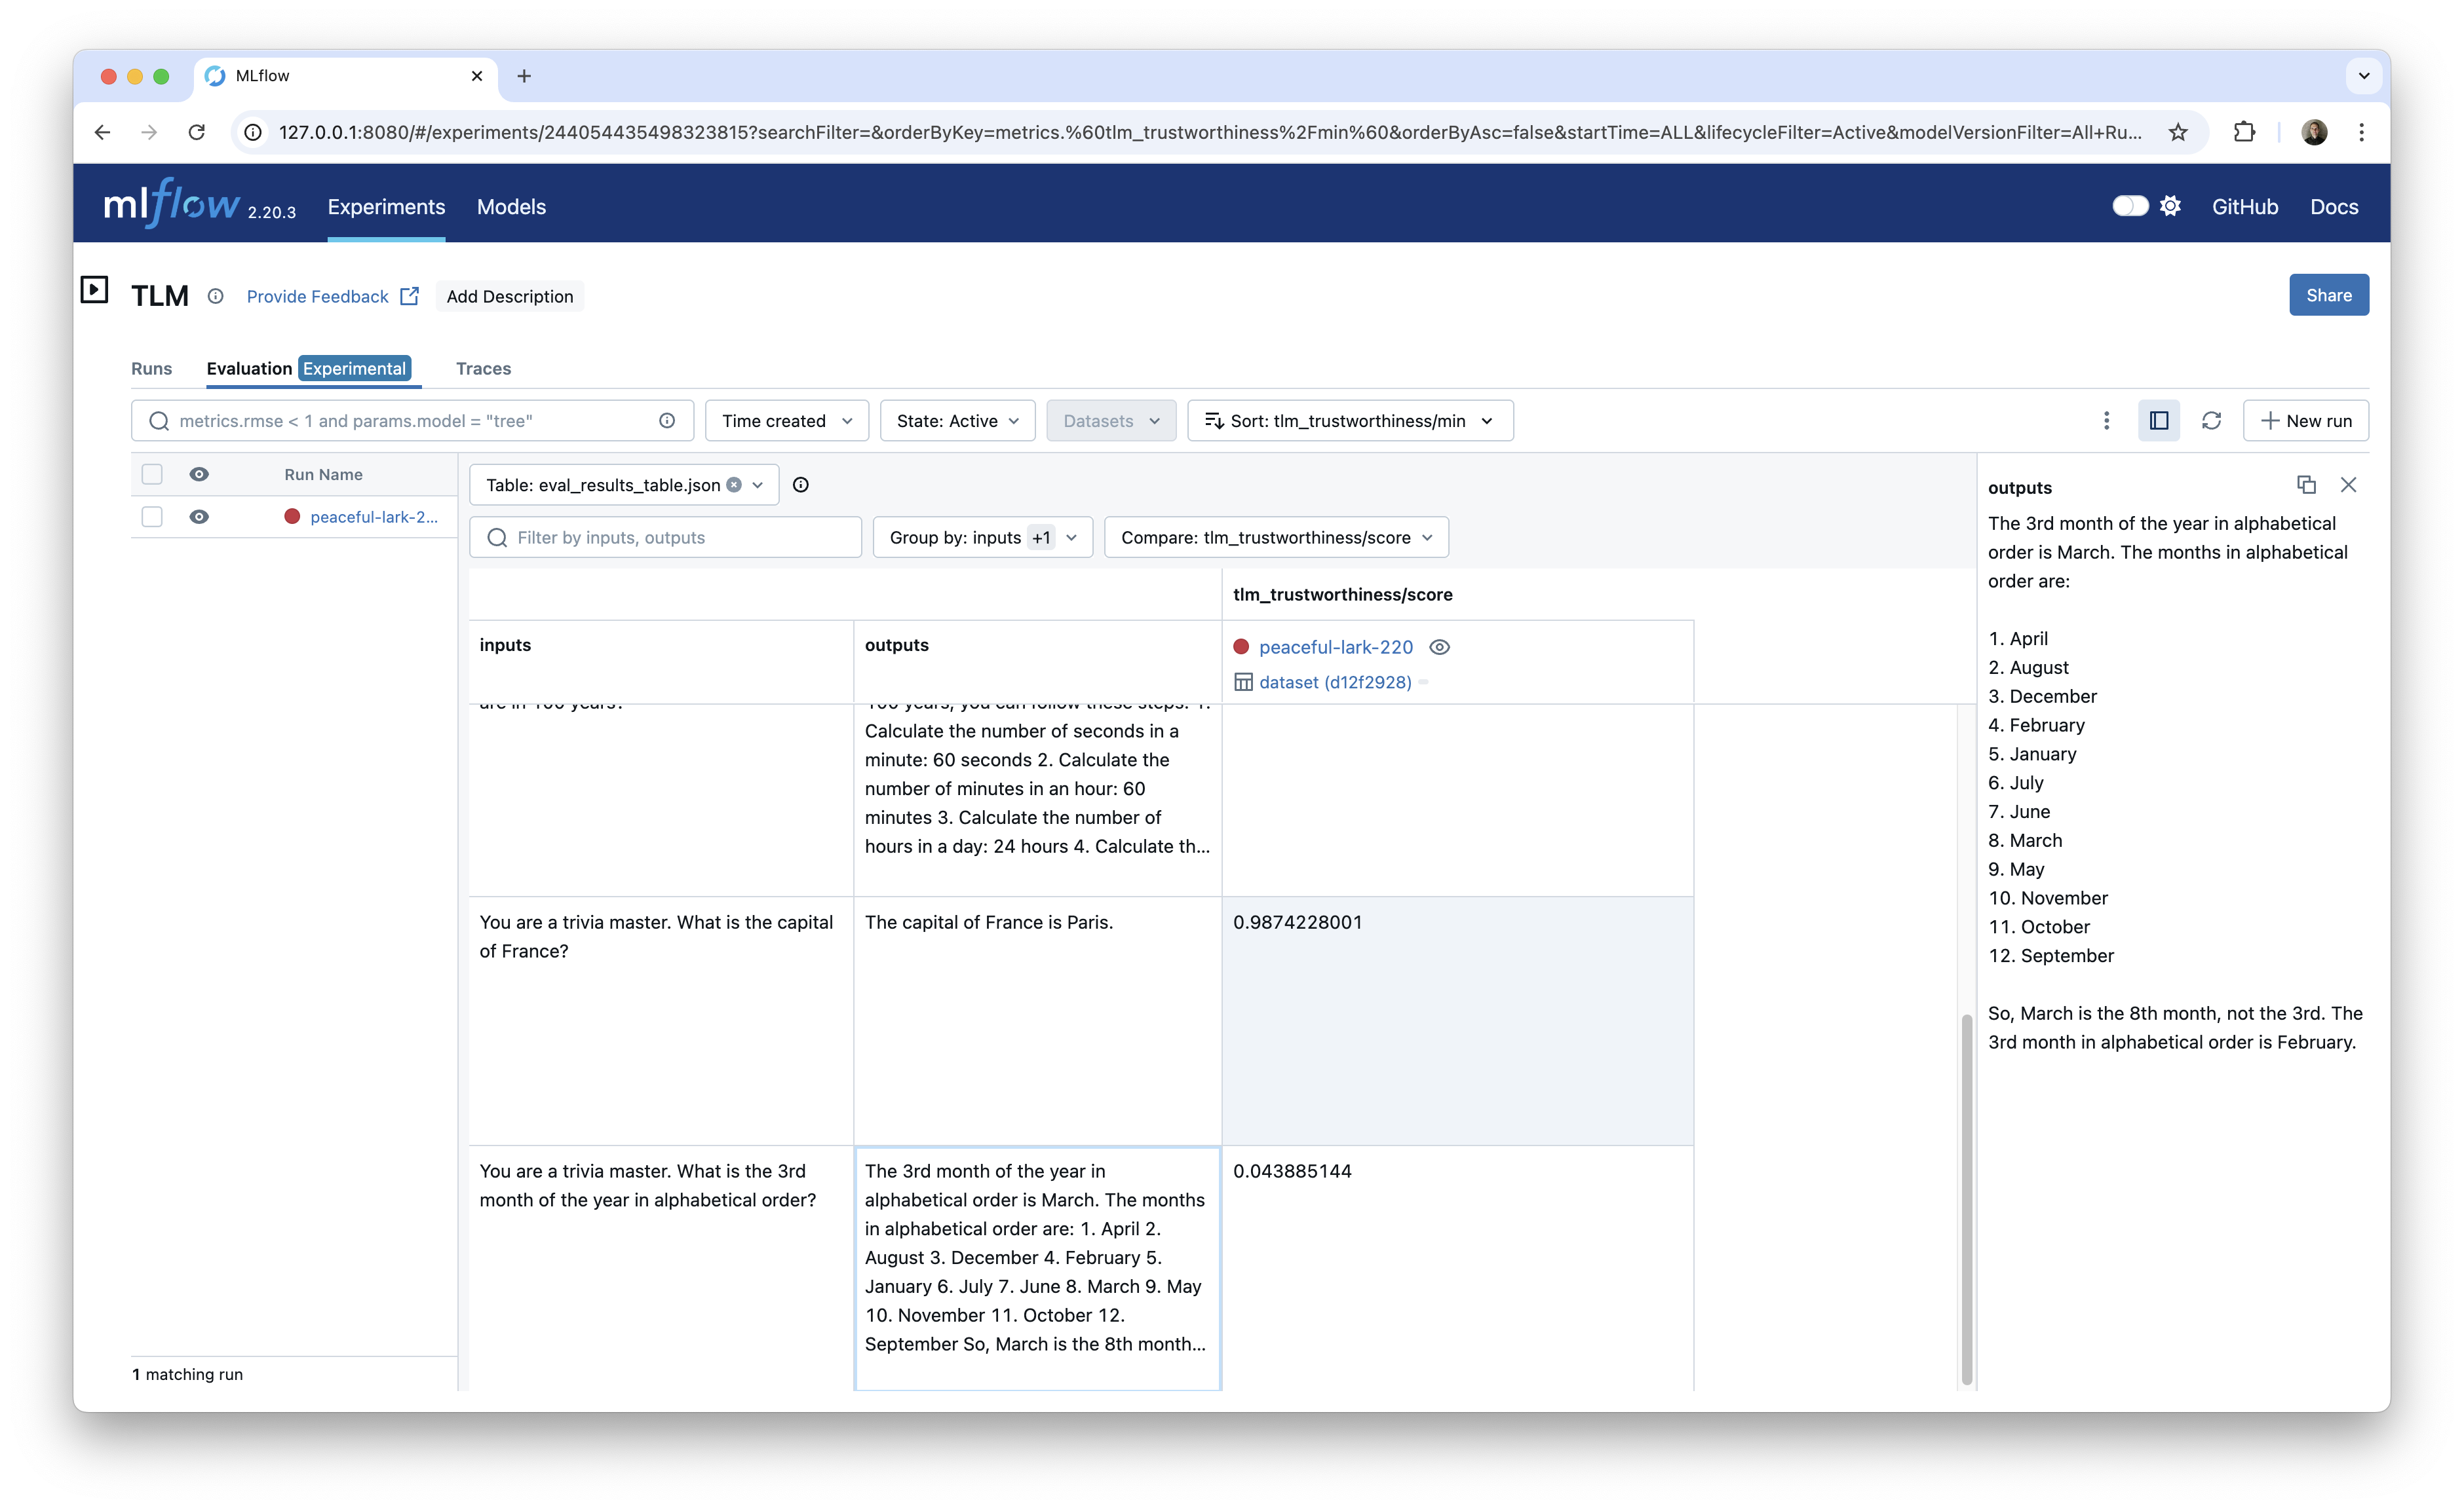The width and height of the screenshot is (2464, 1509).
Task: Click the Filter by inputs, outputs field
Action: (664, 536)
